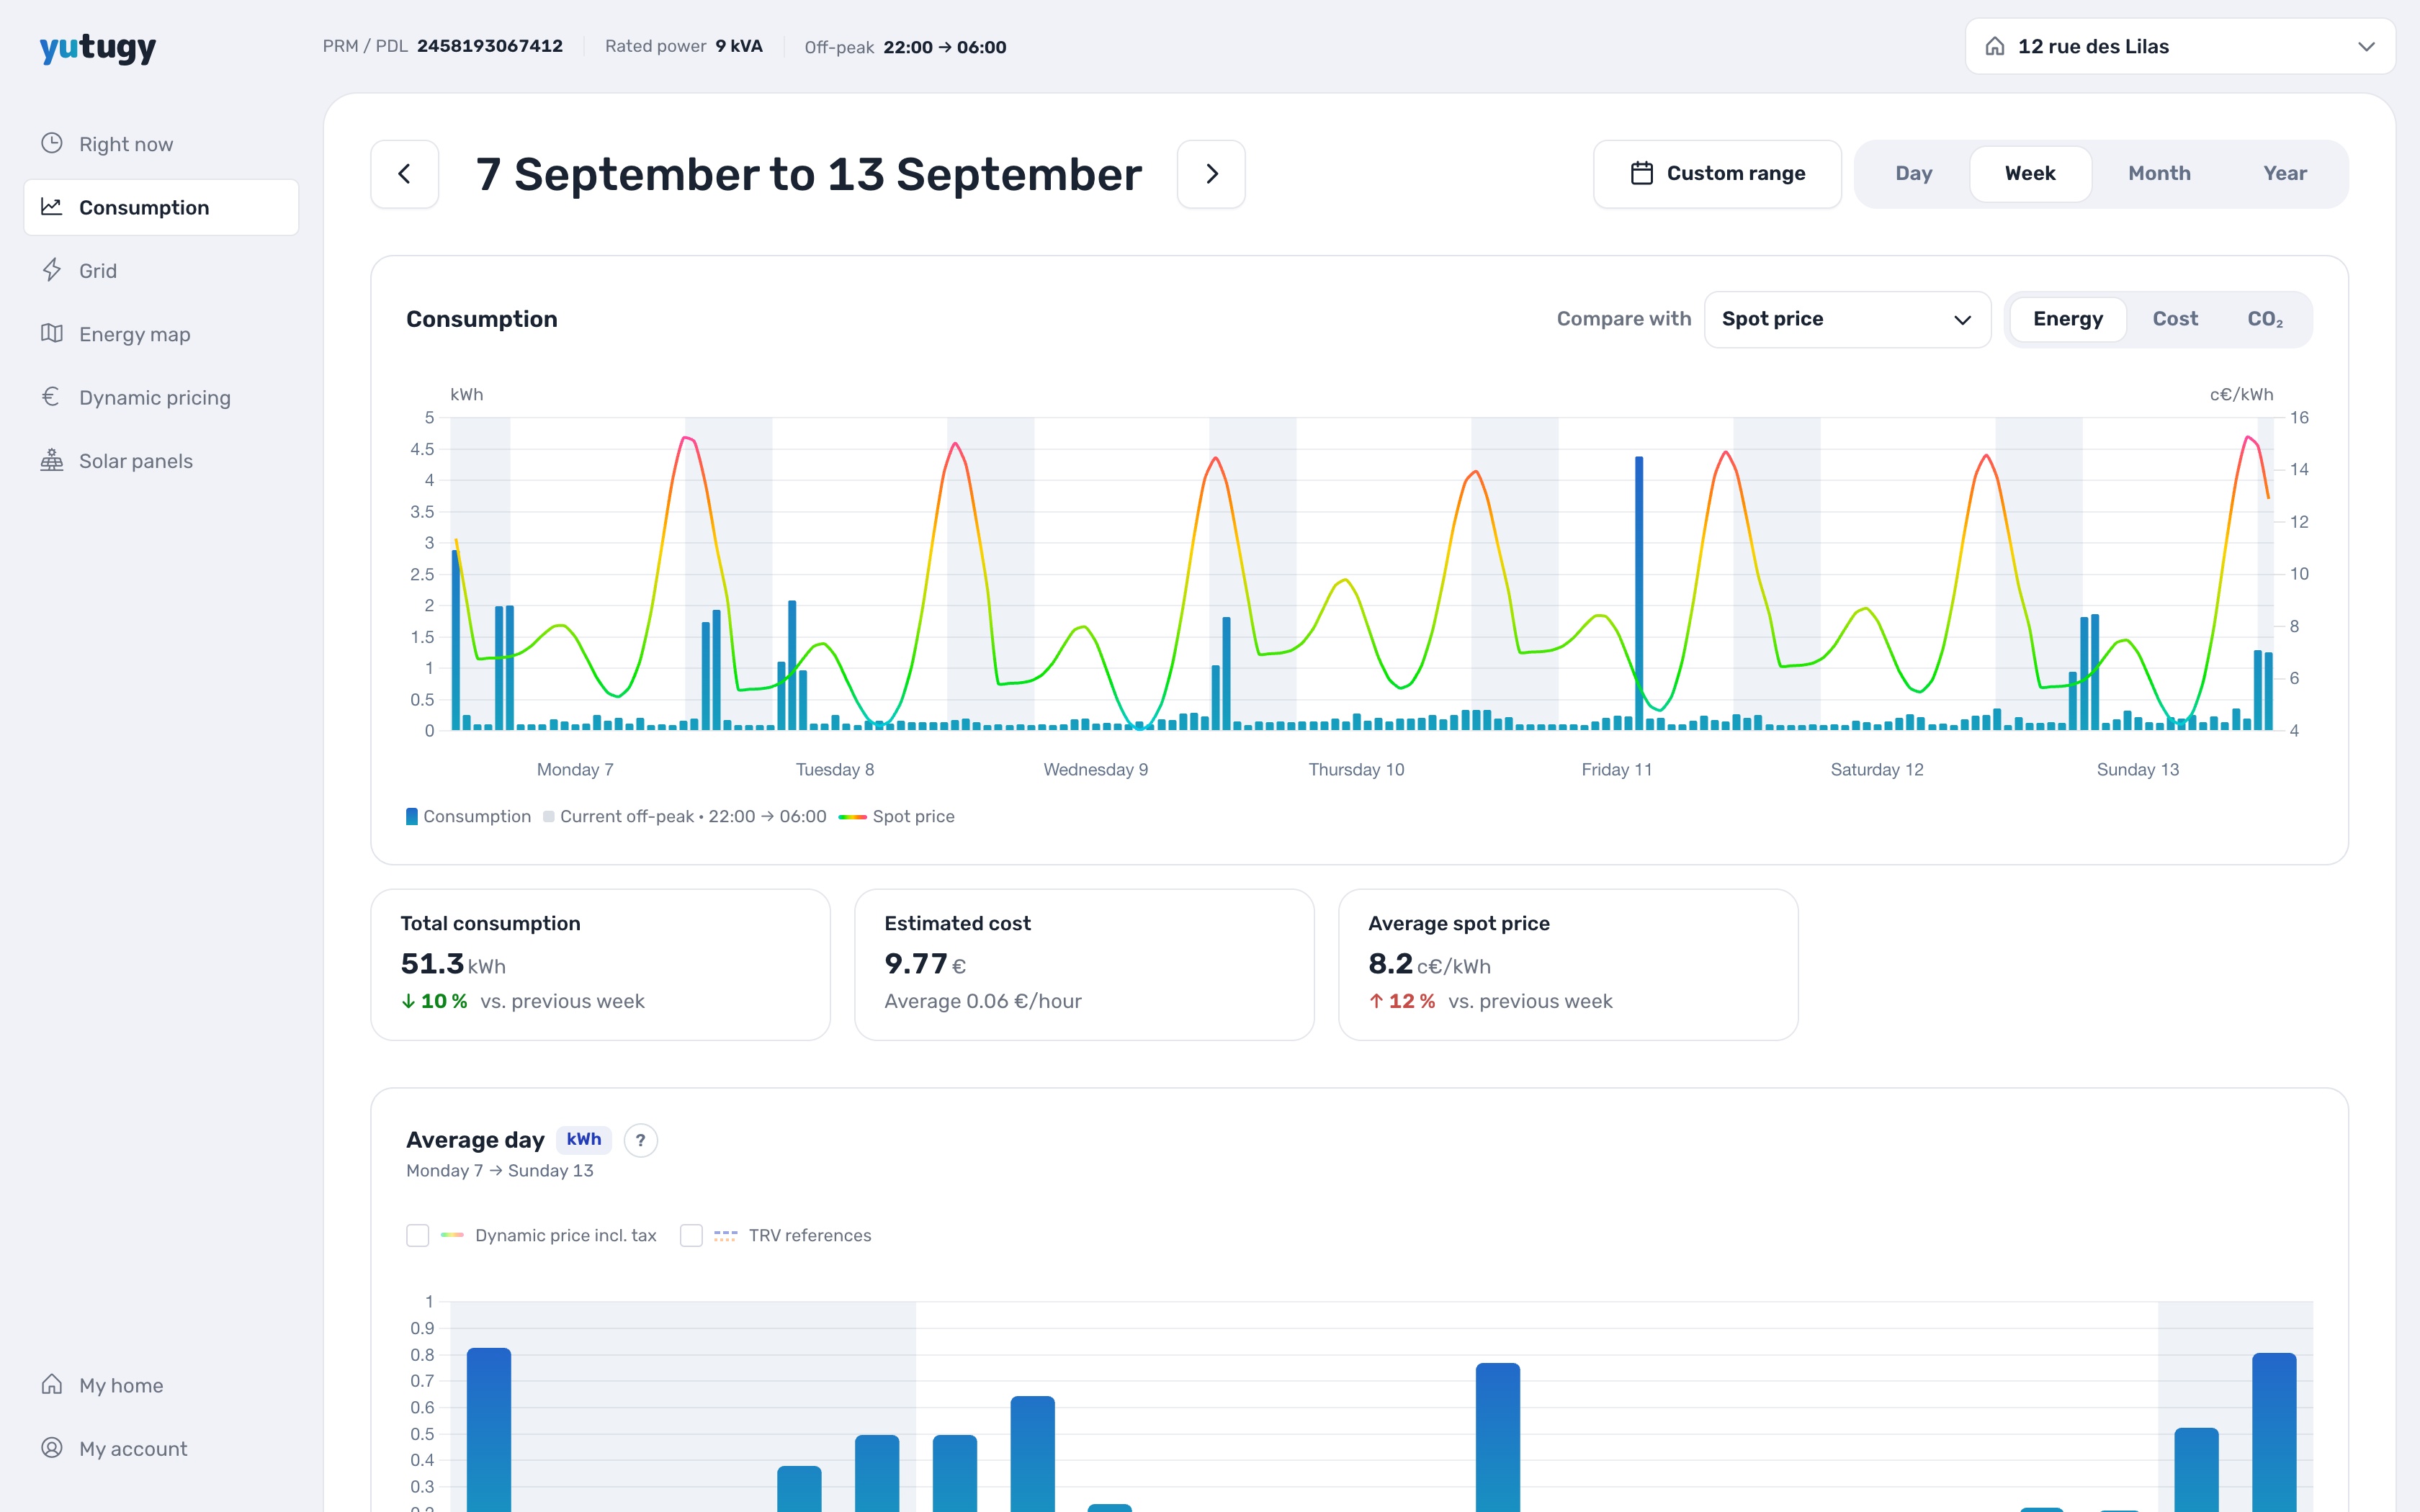Open the 12 rue des Lilas dropdown
The height and width of the screenshot is (1512, 2420).
pyautogui.click(x=2180, y=46)
